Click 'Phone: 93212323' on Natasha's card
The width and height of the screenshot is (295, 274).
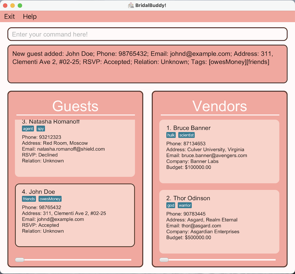tap(42, 137)
